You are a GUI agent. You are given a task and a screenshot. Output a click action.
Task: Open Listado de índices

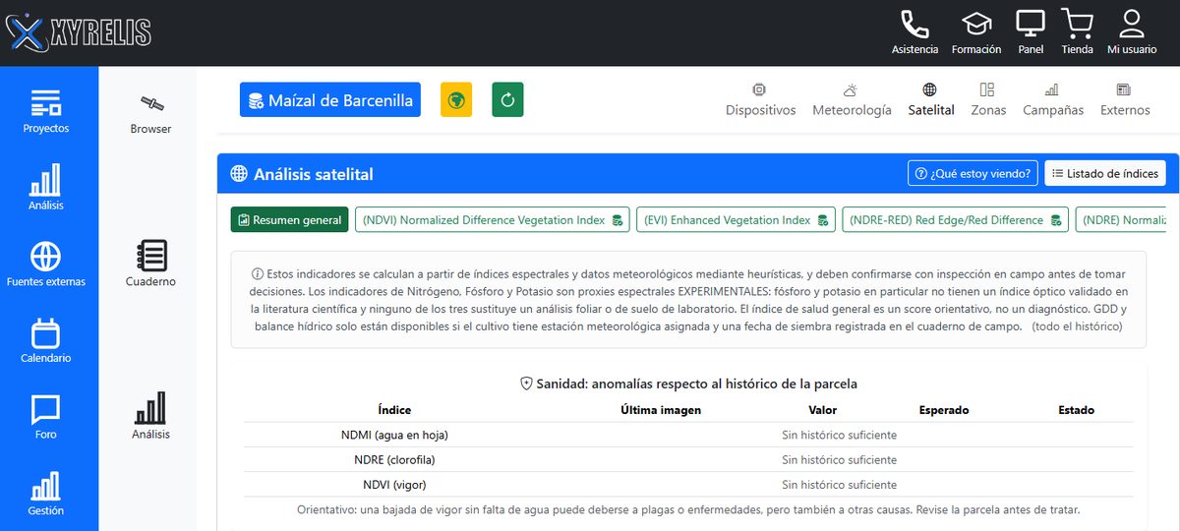click(1105, 173)
